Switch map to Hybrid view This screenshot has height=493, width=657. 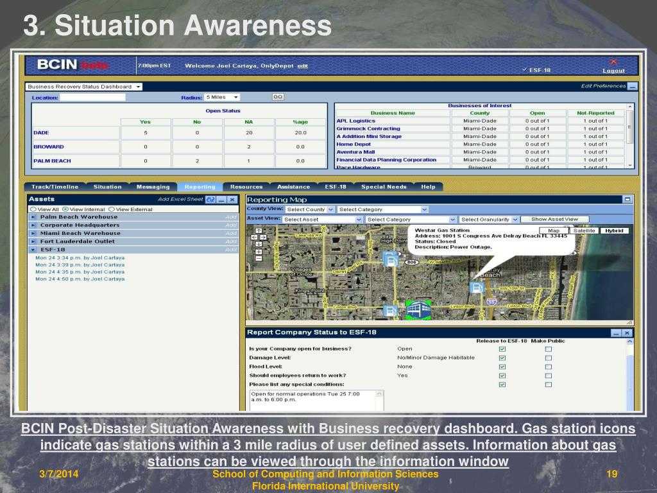click(614, 230)
